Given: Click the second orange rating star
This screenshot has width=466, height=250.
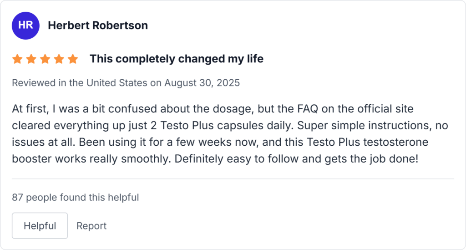Looking at the screenshot, I should [x=31, y=59].
